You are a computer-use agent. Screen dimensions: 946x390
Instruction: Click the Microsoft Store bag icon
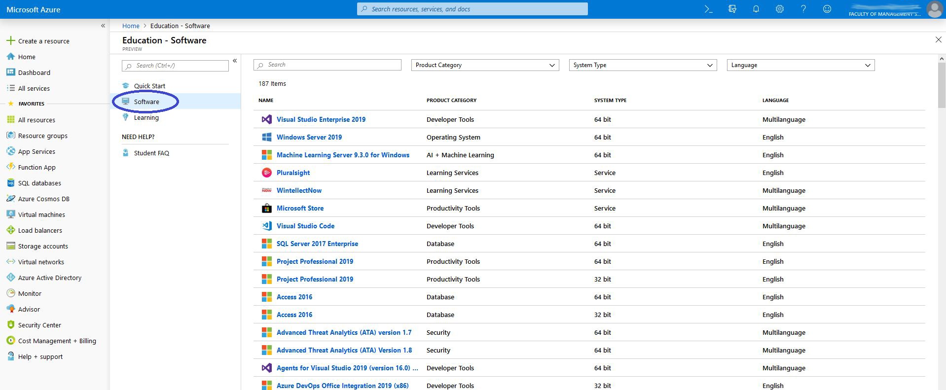(266, 208)
